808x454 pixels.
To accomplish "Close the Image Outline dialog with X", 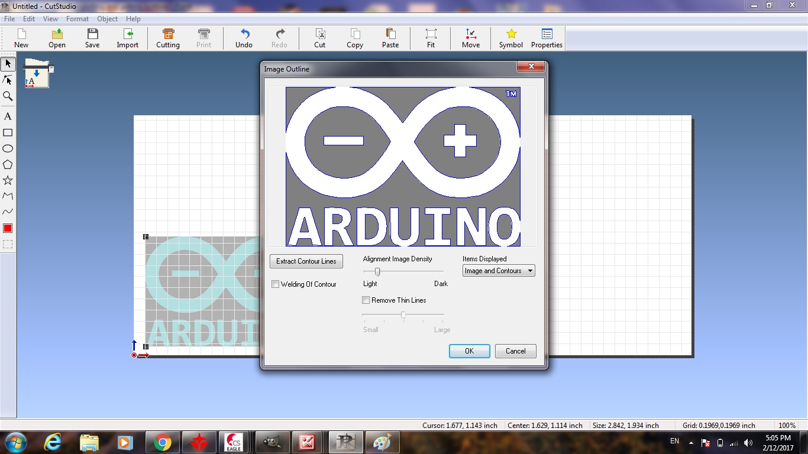I will (x=531, y=67).
